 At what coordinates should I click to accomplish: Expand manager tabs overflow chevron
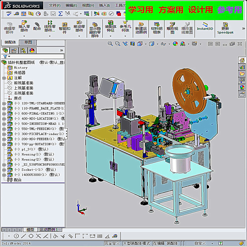tap(62, 50)
